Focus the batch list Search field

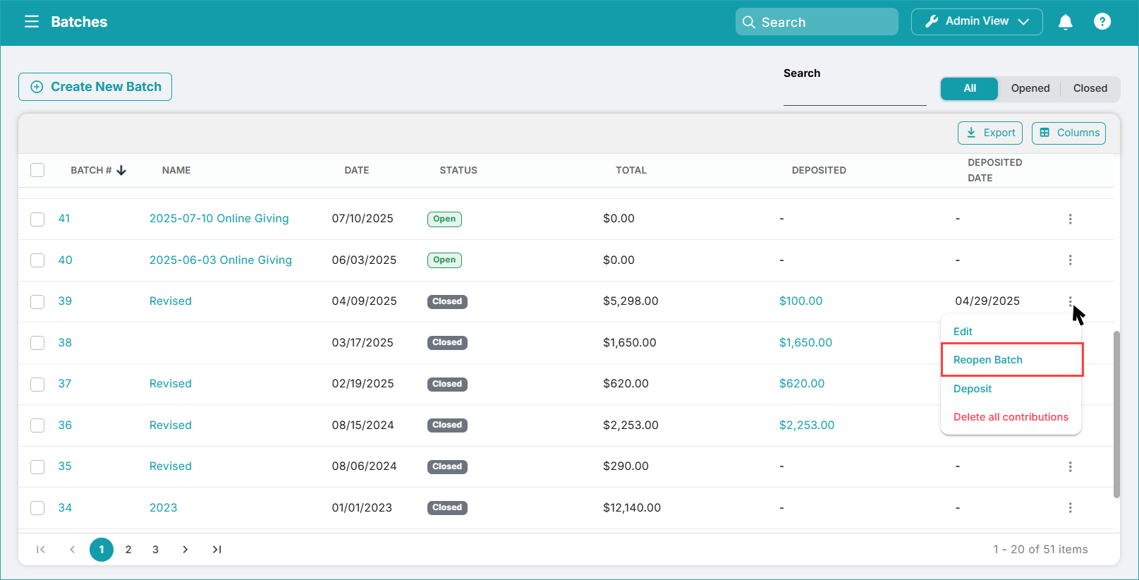pyautogui.click(x=855, y=95)
